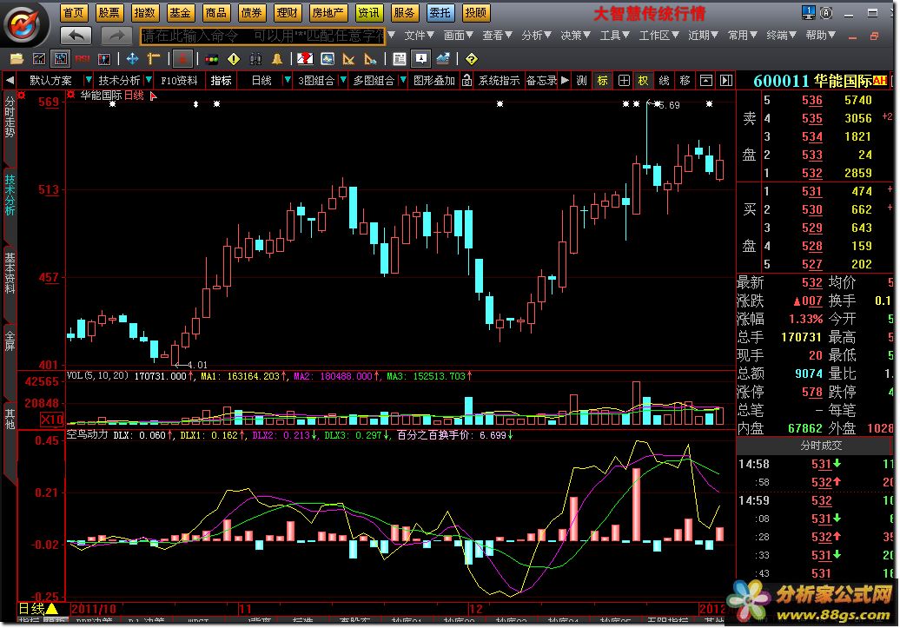Click the traffic light signal icon
The height and width of the screenshot is (628, 900).
212,58
